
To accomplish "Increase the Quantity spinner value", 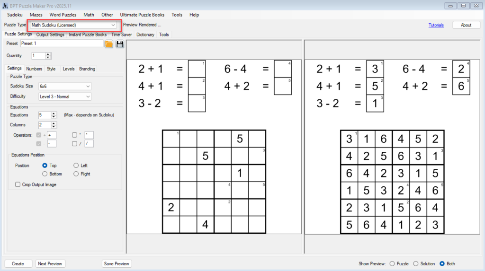I will 48,54.
